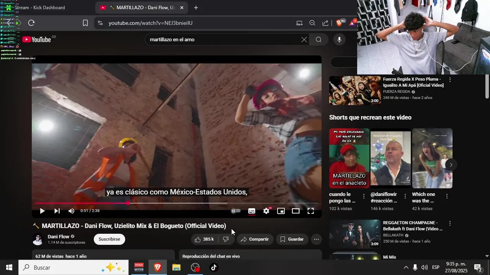The height and width of the screenshot is (275, 490).
Task: Open TikTok from the taskbar
Action: point(214,267)
